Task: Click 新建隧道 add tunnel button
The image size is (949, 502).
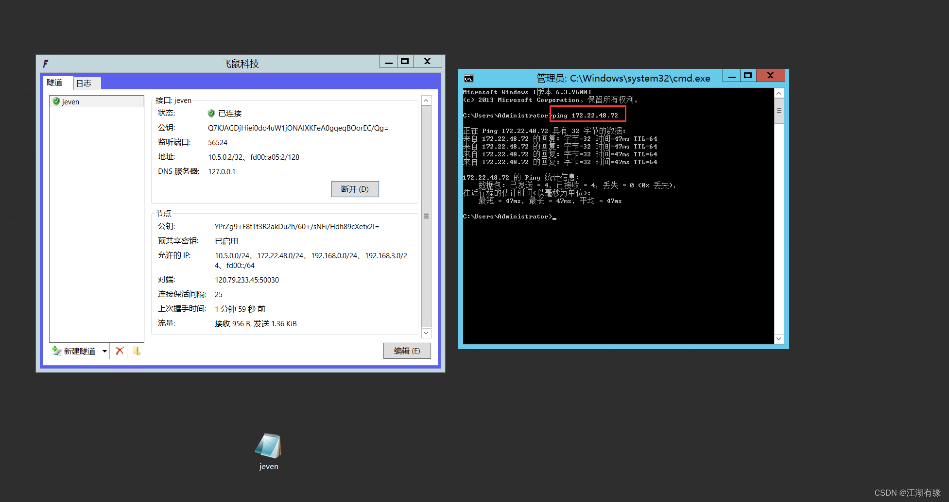Action: (x=74, y=351)
